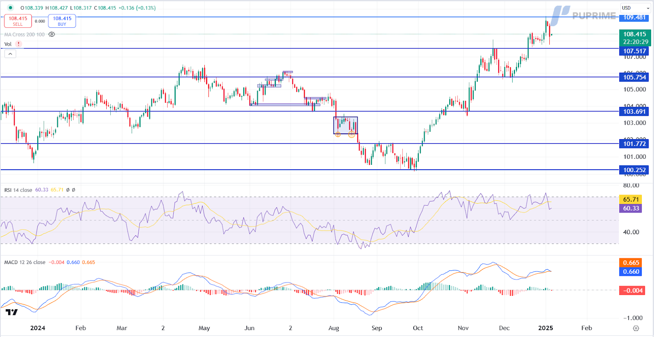Viewport: 654px width, 337px height.
Task: Select the blue rectangle drawing in August
Action: [x=345, y=126]
